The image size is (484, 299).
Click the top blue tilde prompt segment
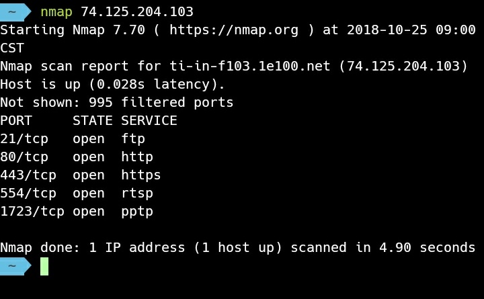pyautogui.click(x=15, y=12)
